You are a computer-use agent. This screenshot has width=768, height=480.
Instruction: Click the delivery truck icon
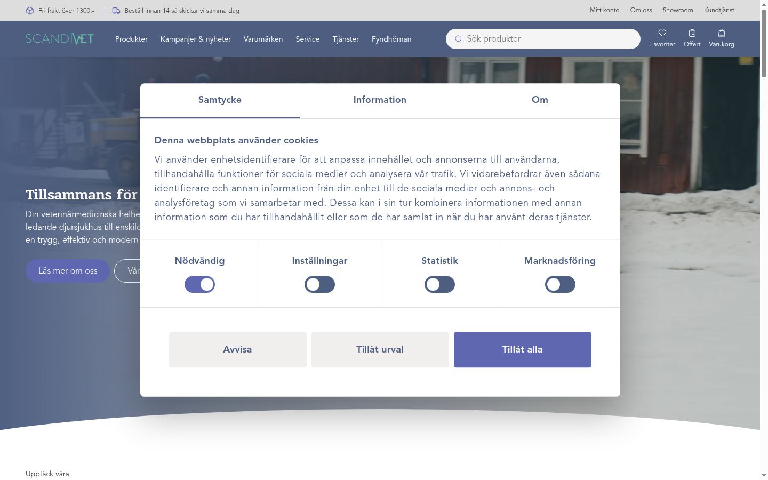(116, 11)
